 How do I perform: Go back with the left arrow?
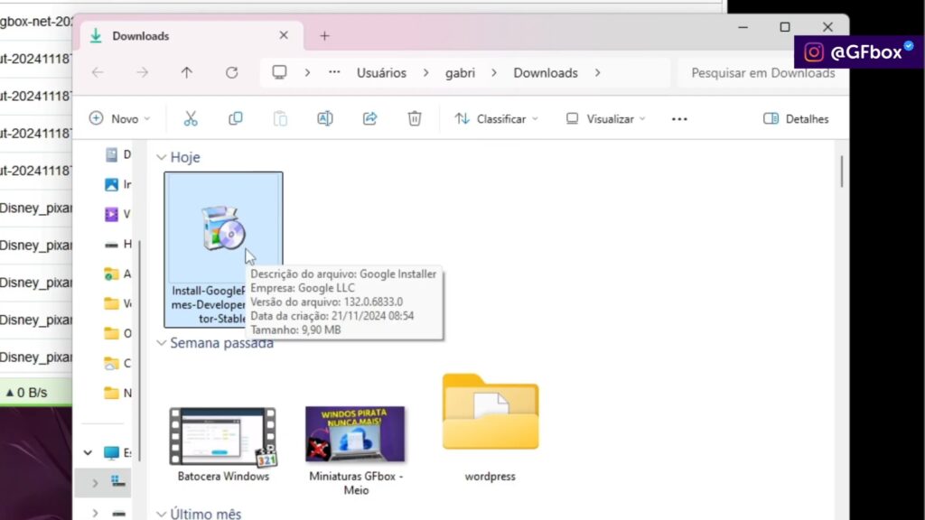98,72
